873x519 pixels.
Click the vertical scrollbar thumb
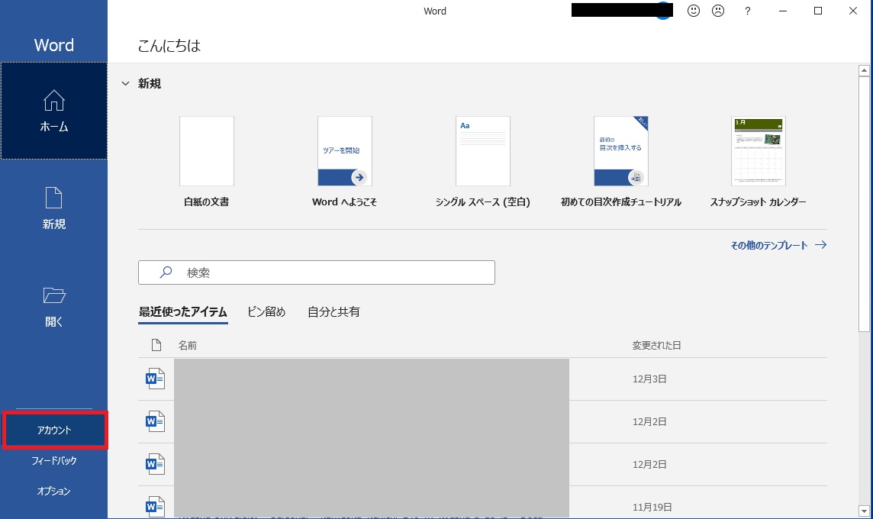[x=864, y=205]
